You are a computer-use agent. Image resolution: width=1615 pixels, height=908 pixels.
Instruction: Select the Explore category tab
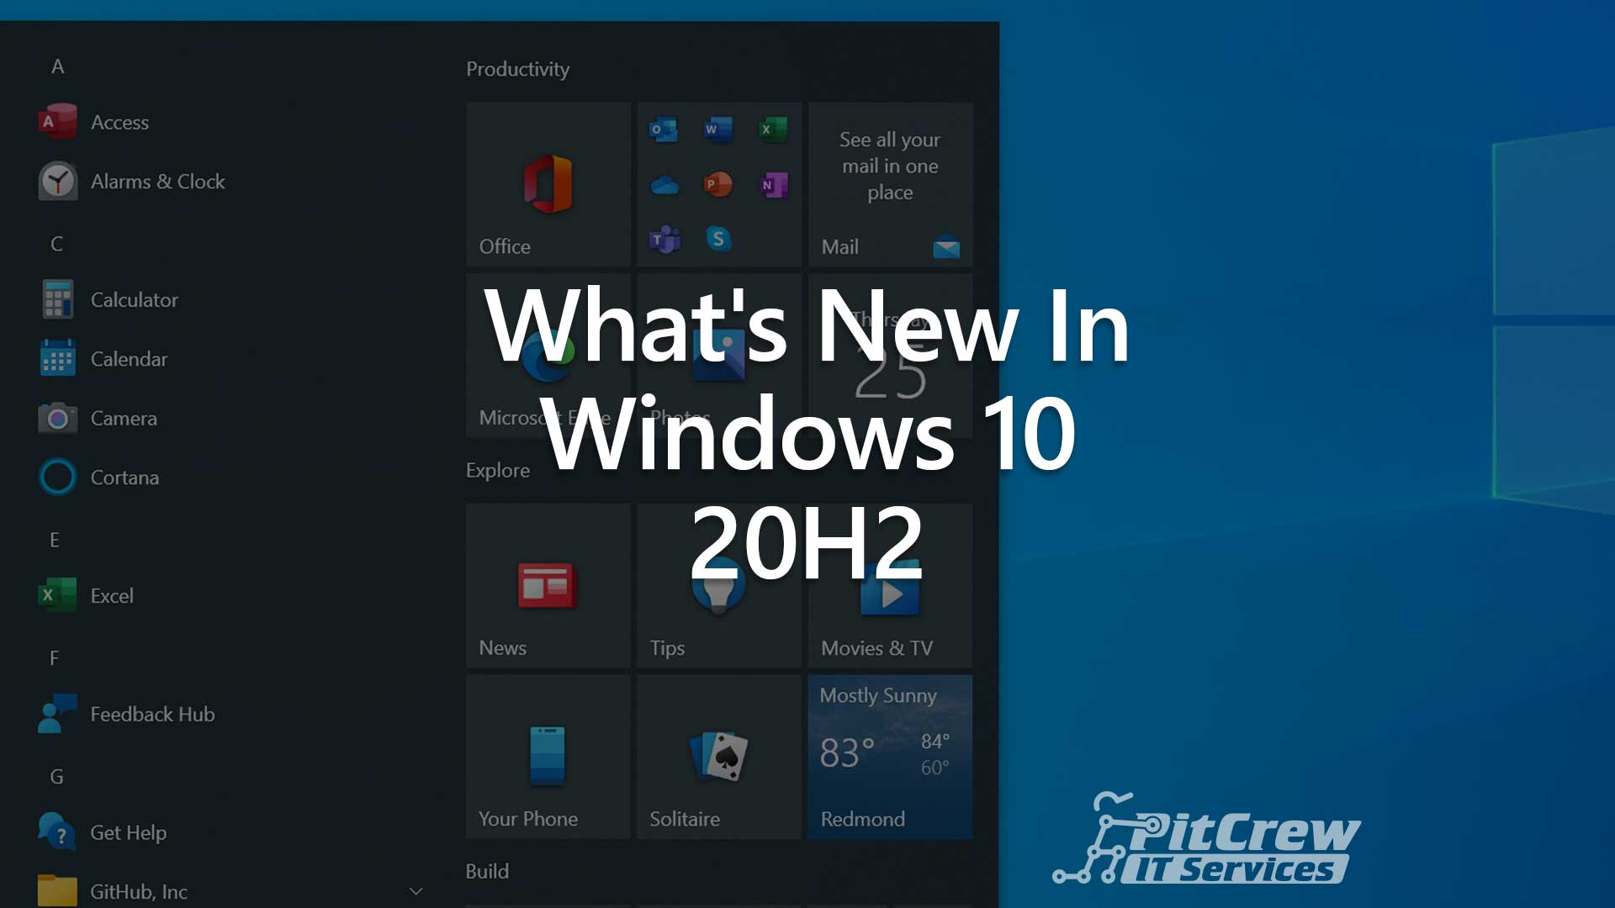tap(498, 470)
